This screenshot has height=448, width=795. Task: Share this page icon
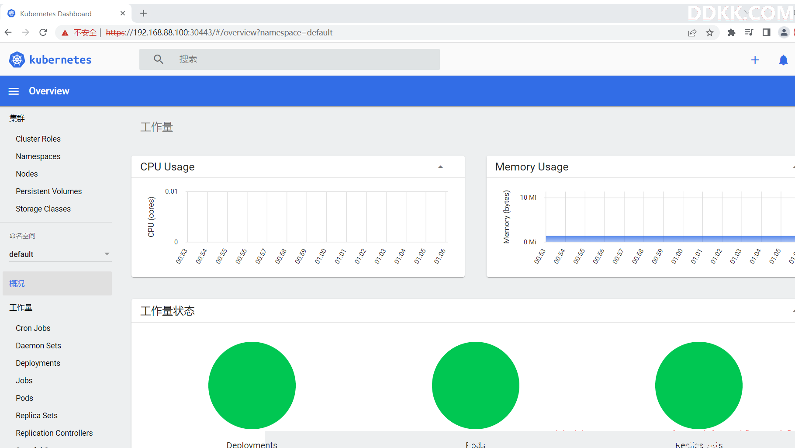tap(692, 33)
